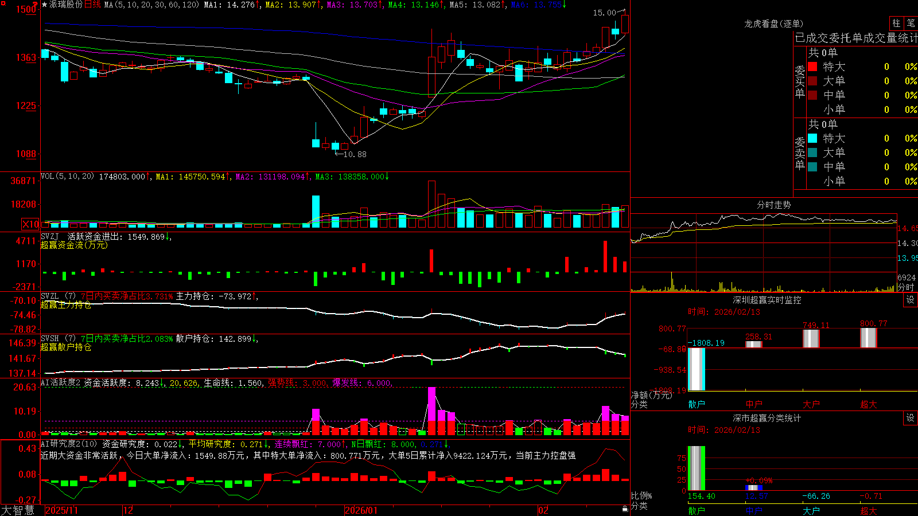Click the 派瑞股份 stock name
The image size is (918, 516).
[65, 5]
